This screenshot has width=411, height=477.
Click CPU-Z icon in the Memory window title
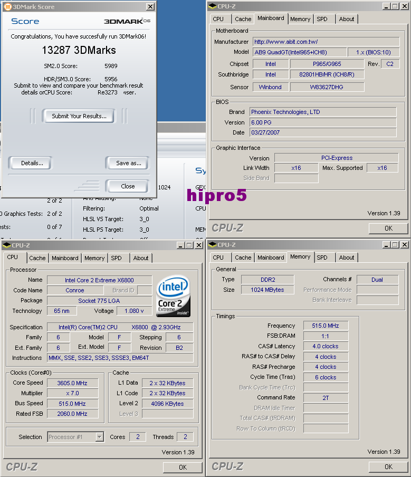pyautogui.click(x=212, y=245)
